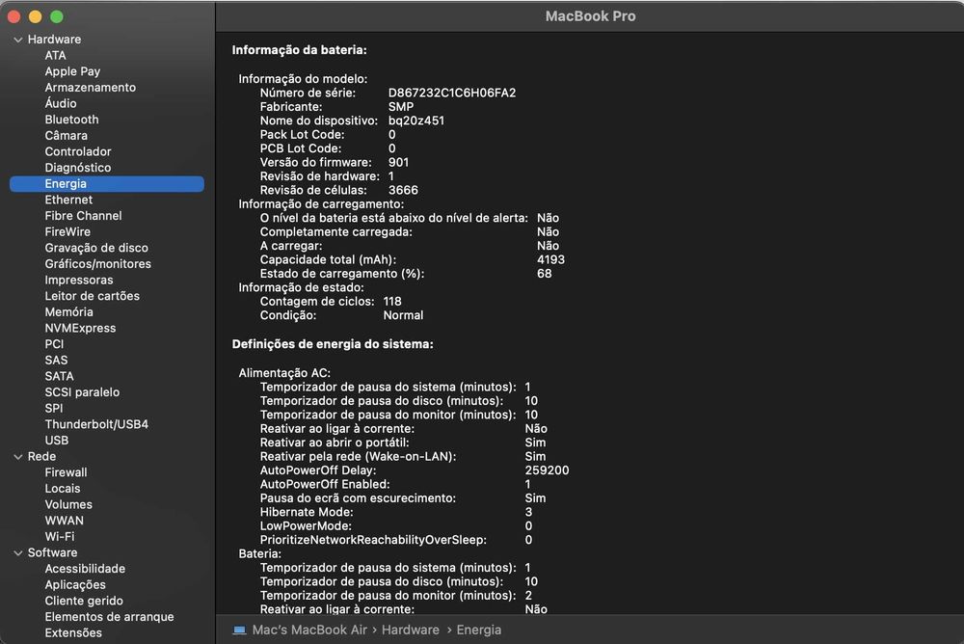This screenshot has height=644, width=964.
Task: Select Bluetooth in the sidebar
Action: [x=71, y=120]
